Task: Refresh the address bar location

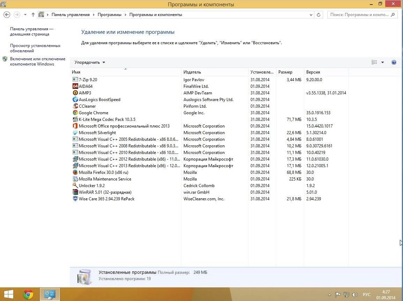Action: click(x=319, y=15)
